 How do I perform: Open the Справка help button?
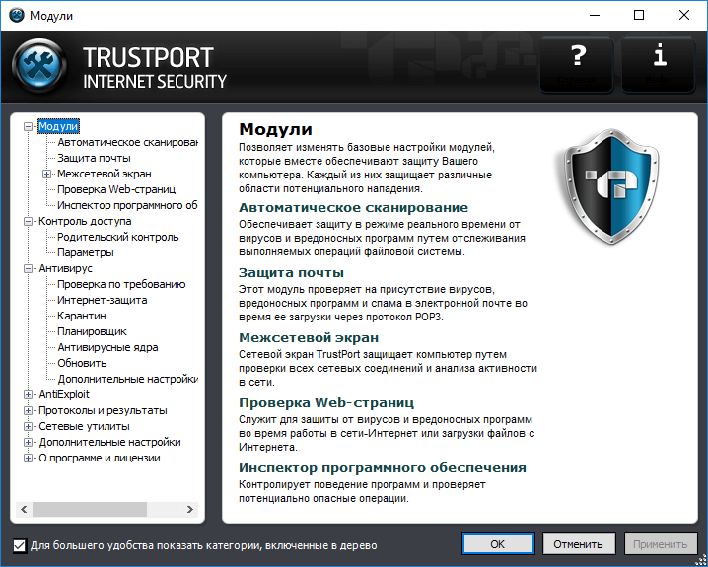point(577,65)
